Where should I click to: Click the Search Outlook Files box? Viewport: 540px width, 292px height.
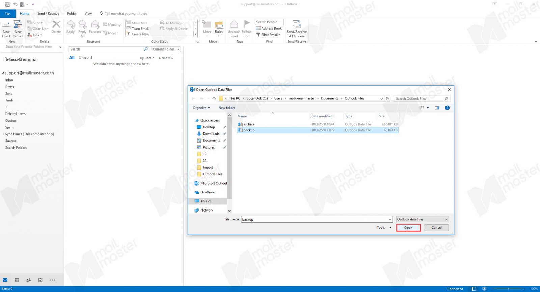pyautogui.click(x=422, y=99)
